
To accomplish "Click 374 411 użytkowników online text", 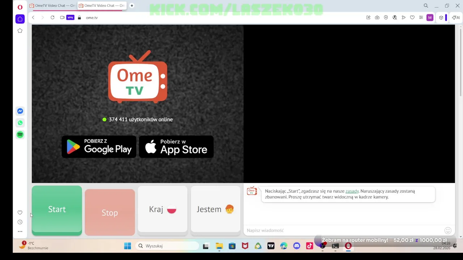I will [x=141, y=120].
